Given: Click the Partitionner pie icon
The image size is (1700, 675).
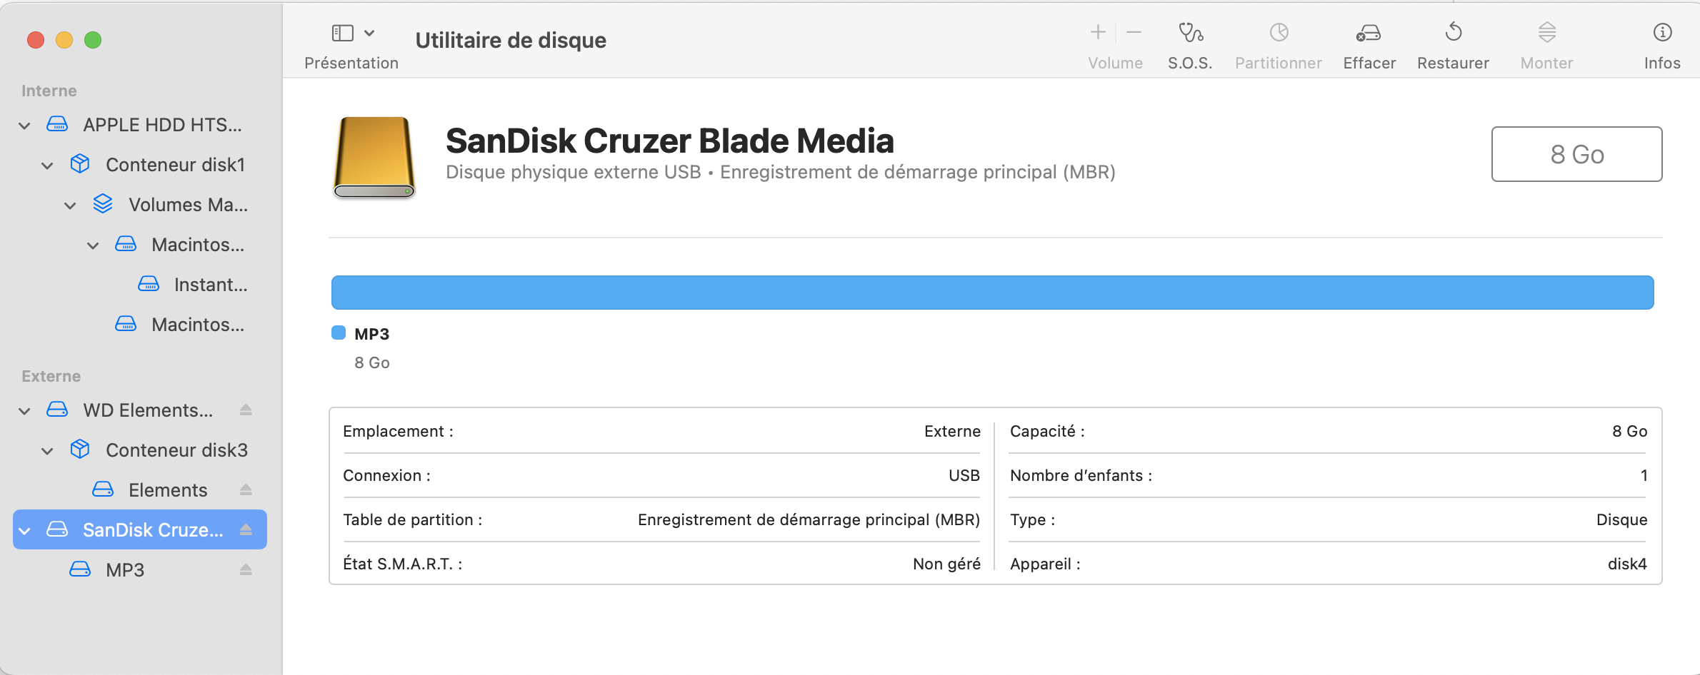Looking at the screenshot, I should (x=1279, y=33).
